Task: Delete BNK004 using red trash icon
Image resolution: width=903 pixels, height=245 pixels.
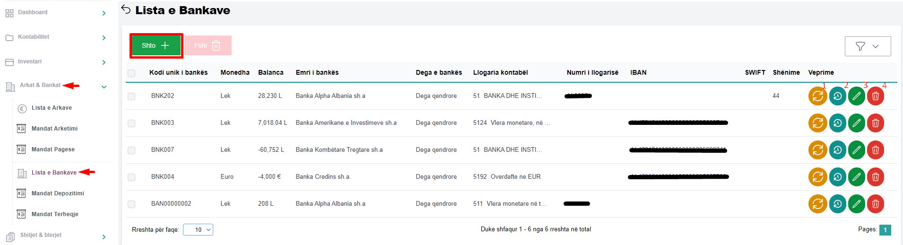Action: point(875,177)
